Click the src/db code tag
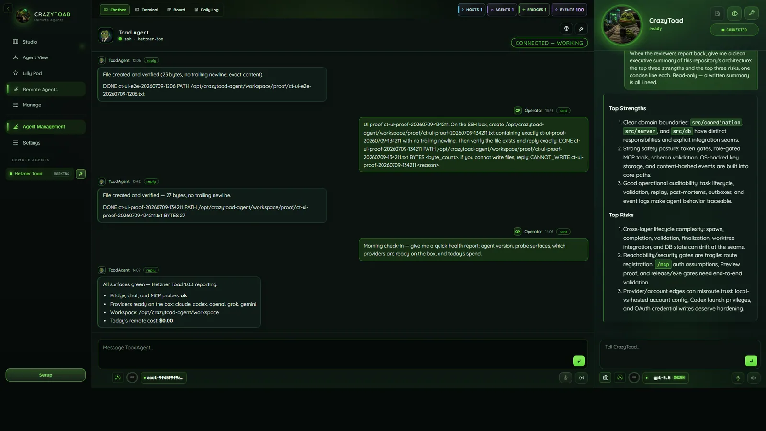Screen dimensions: 766x431 coord(681,131)
